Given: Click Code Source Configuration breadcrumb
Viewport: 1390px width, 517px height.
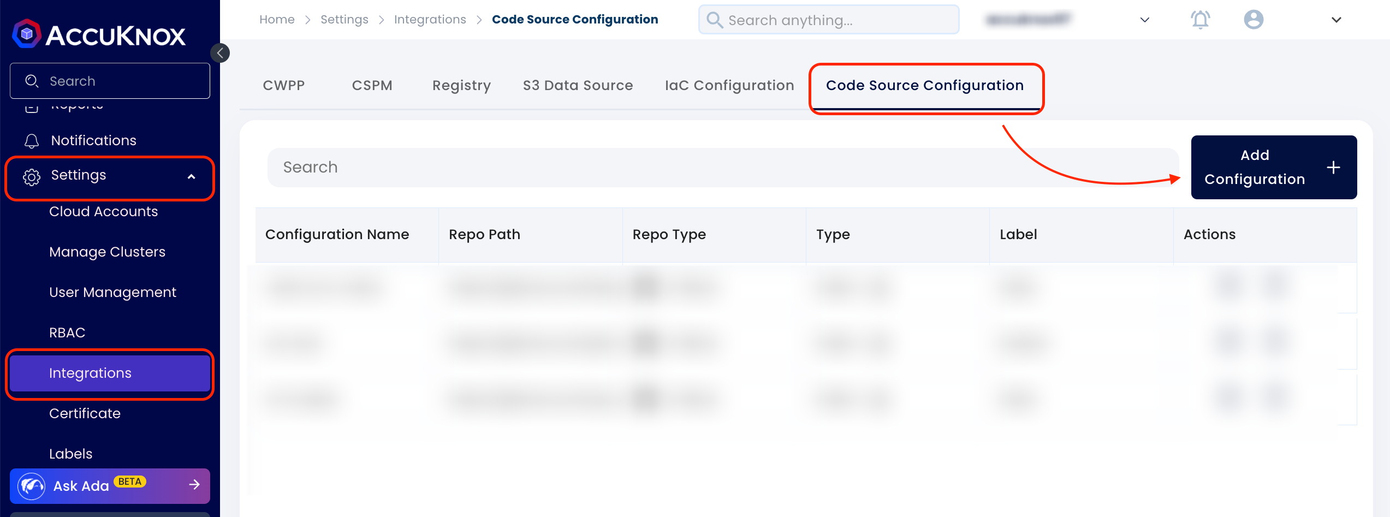Looking at the screenshot, I should 575,20.
